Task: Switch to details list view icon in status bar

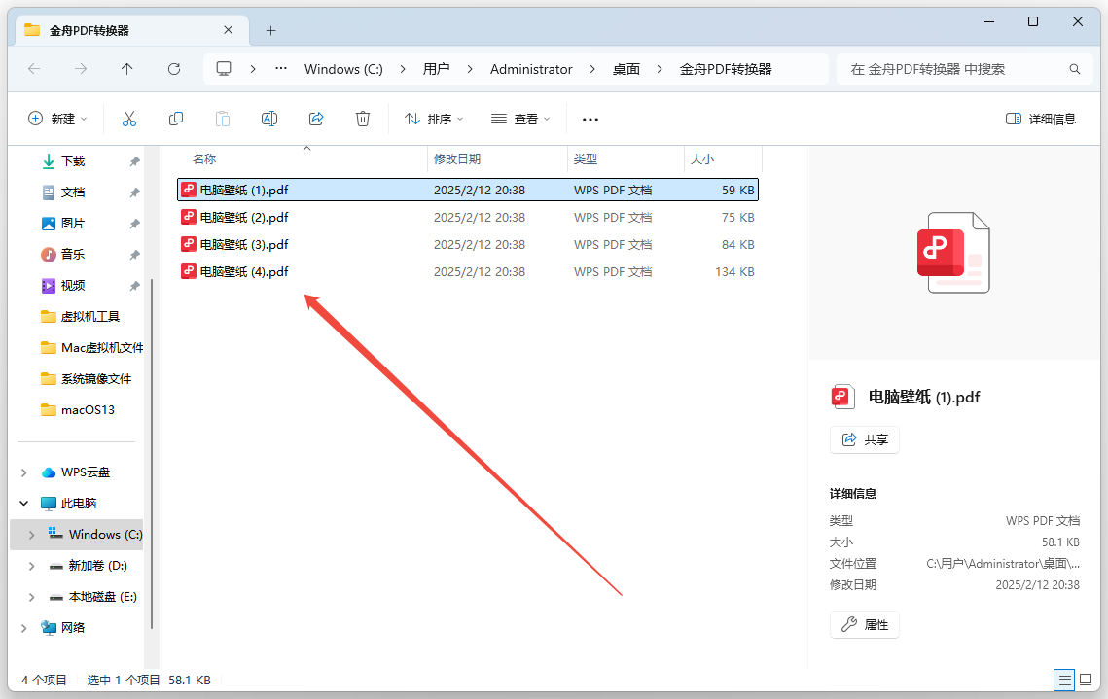Action: (1064, 680)
